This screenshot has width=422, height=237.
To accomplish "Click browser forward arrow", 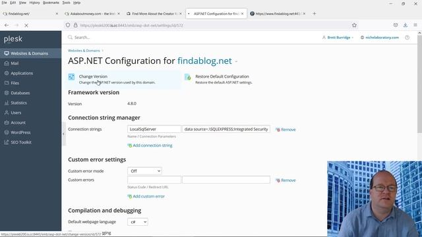I will [16, 25].
